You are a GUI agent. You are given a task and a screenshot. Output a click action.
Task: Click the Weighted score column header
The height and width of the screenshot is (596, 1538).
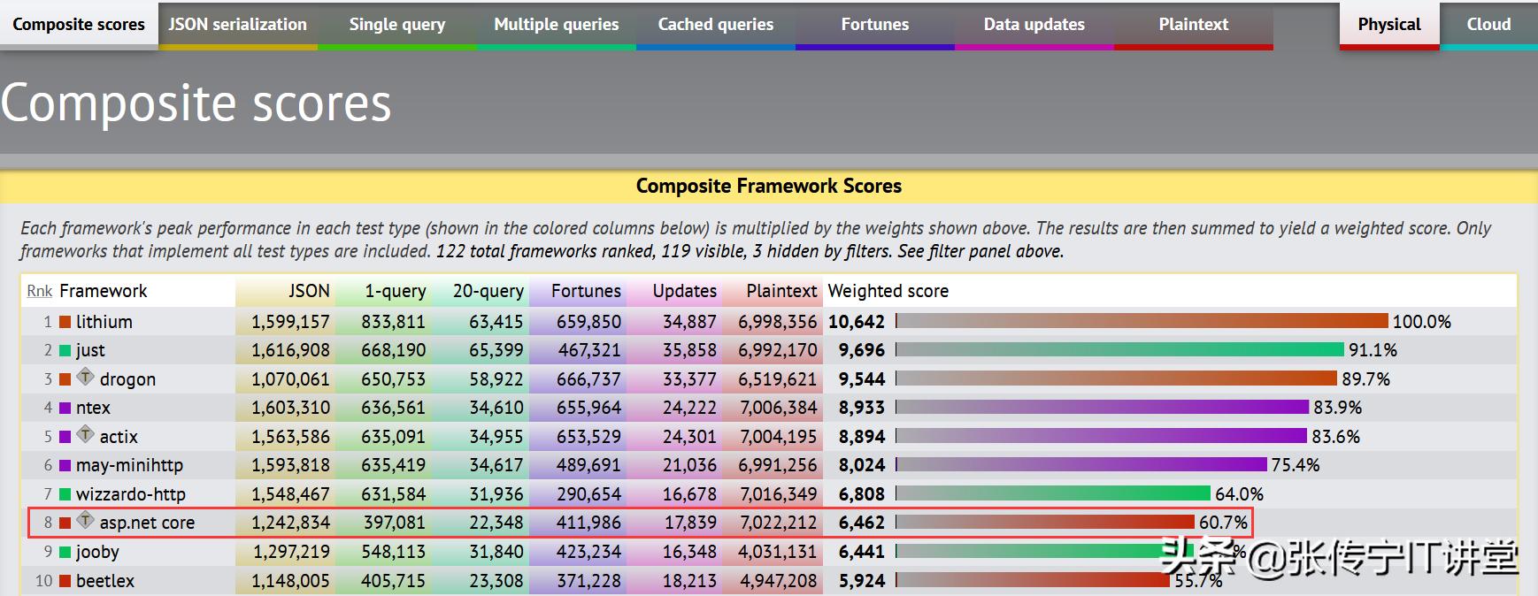[x=888, y=291]
